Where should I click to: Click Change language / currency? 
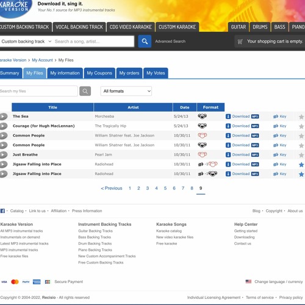point(279,282)
